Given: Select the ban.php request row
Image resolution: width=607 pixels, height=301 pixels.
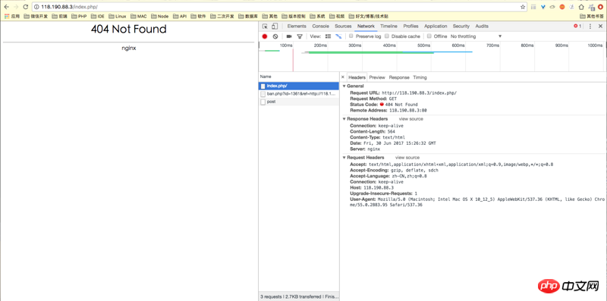Looking at the screenshot, I should [299, 93].
